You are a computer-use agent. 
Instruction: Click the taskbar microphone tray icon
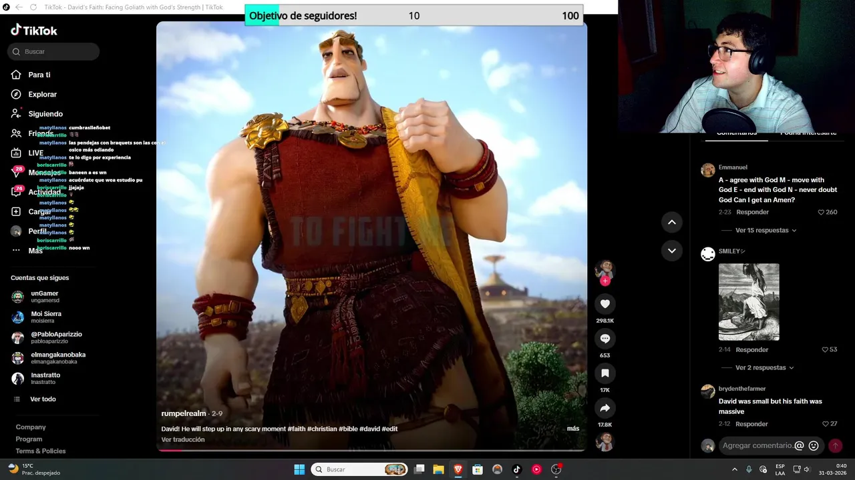click(x=749, y=469)
